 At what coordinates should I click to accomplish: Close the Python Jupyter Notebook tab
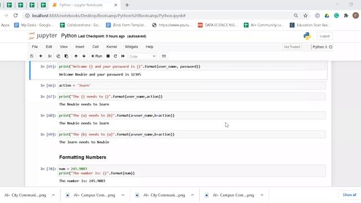[116, 5]
